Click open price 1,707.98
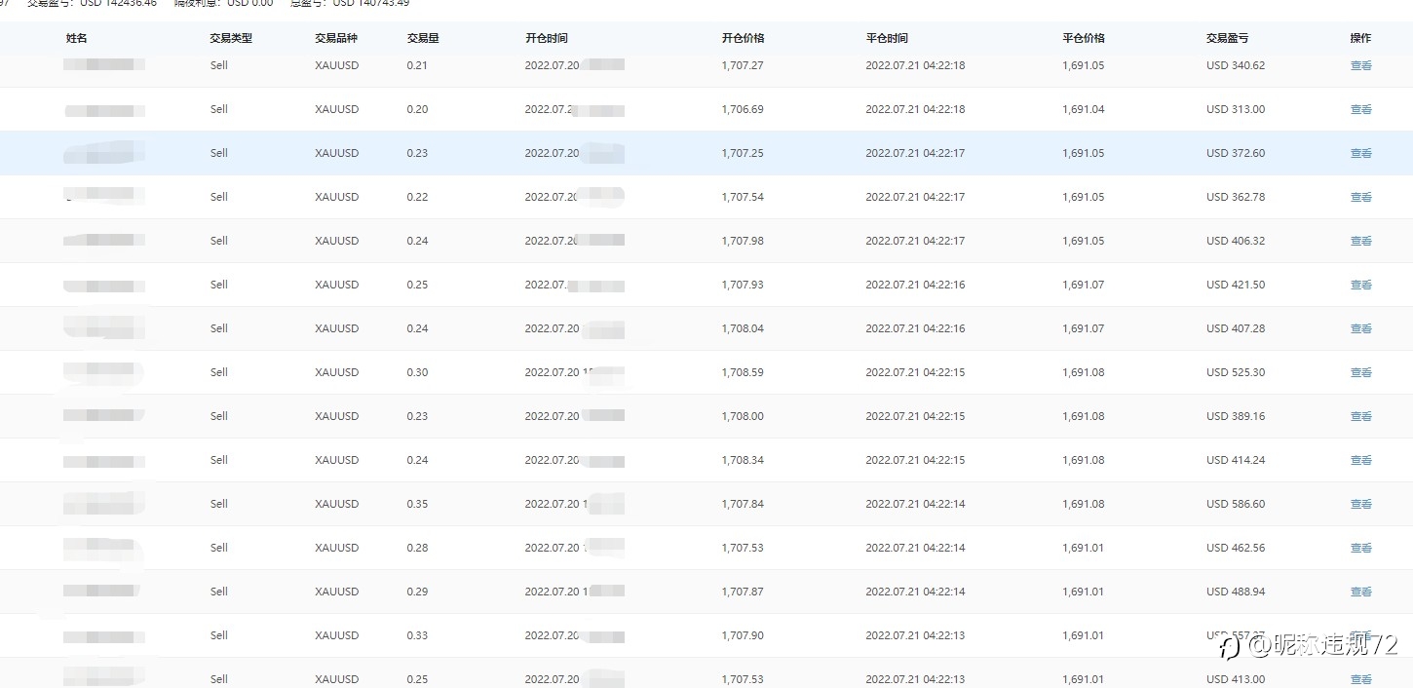Image resolution: width=1413 pixels, height=688 pixels. pos(743,241)
